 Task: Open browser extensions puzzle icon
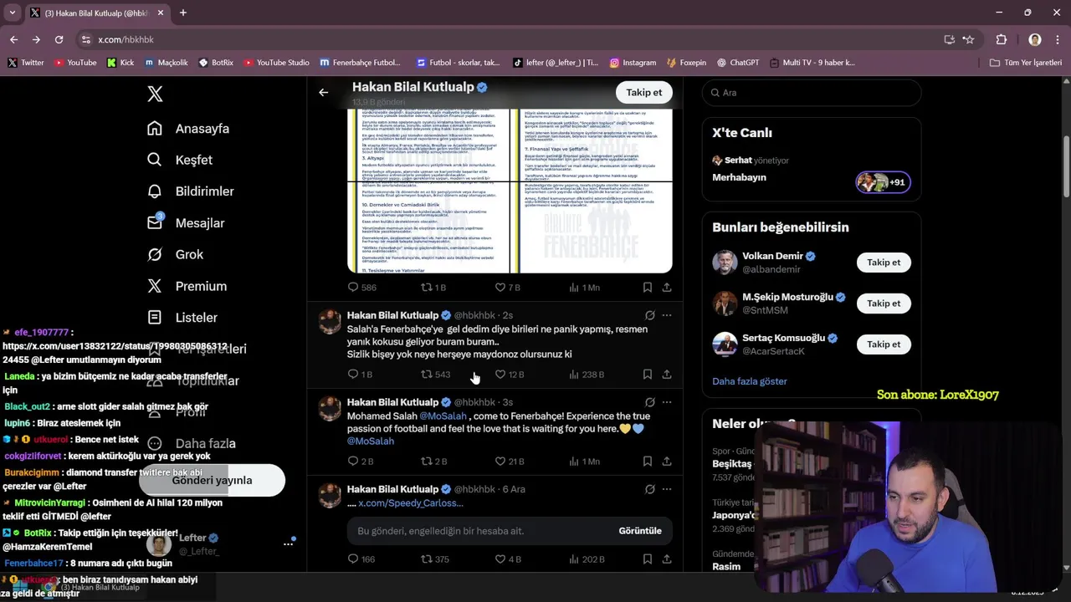(1002, 39)
